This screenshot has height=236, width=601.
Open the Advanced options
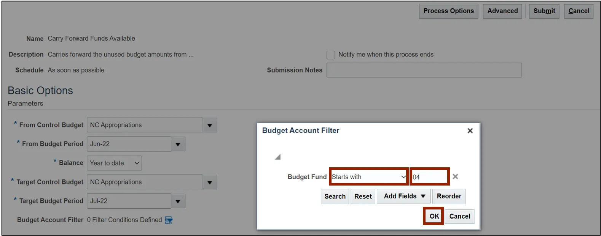(502, 11)
